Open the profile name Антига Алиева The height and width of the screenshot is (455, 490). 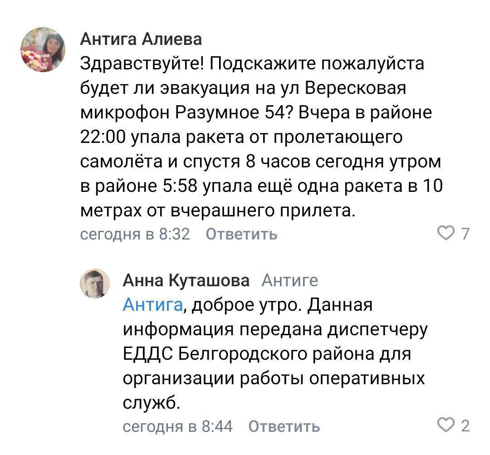(141, 40)
